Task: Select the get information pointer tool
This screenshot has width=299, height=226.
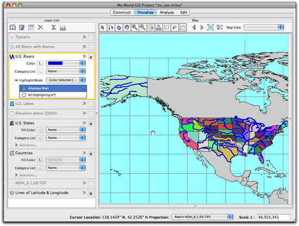Action: pos(111,28)
